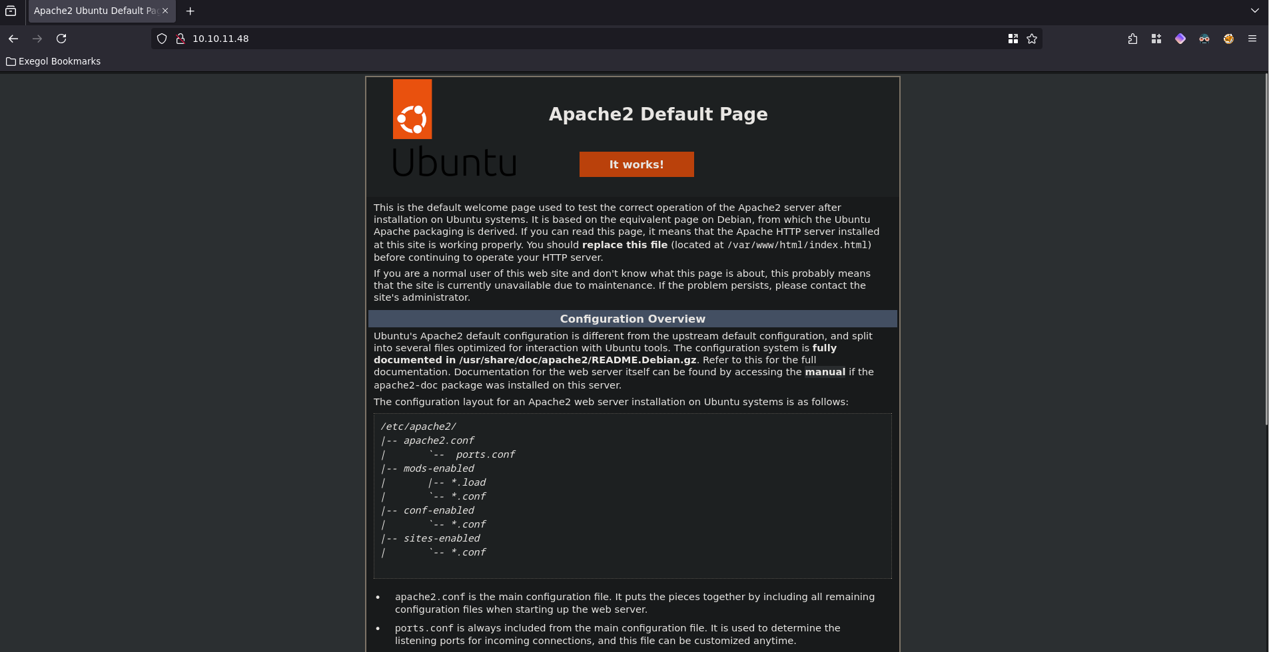Click the grid icon in the address bar
The height and width of the screenshot is (652, 1269).
tap(1013, 39)
